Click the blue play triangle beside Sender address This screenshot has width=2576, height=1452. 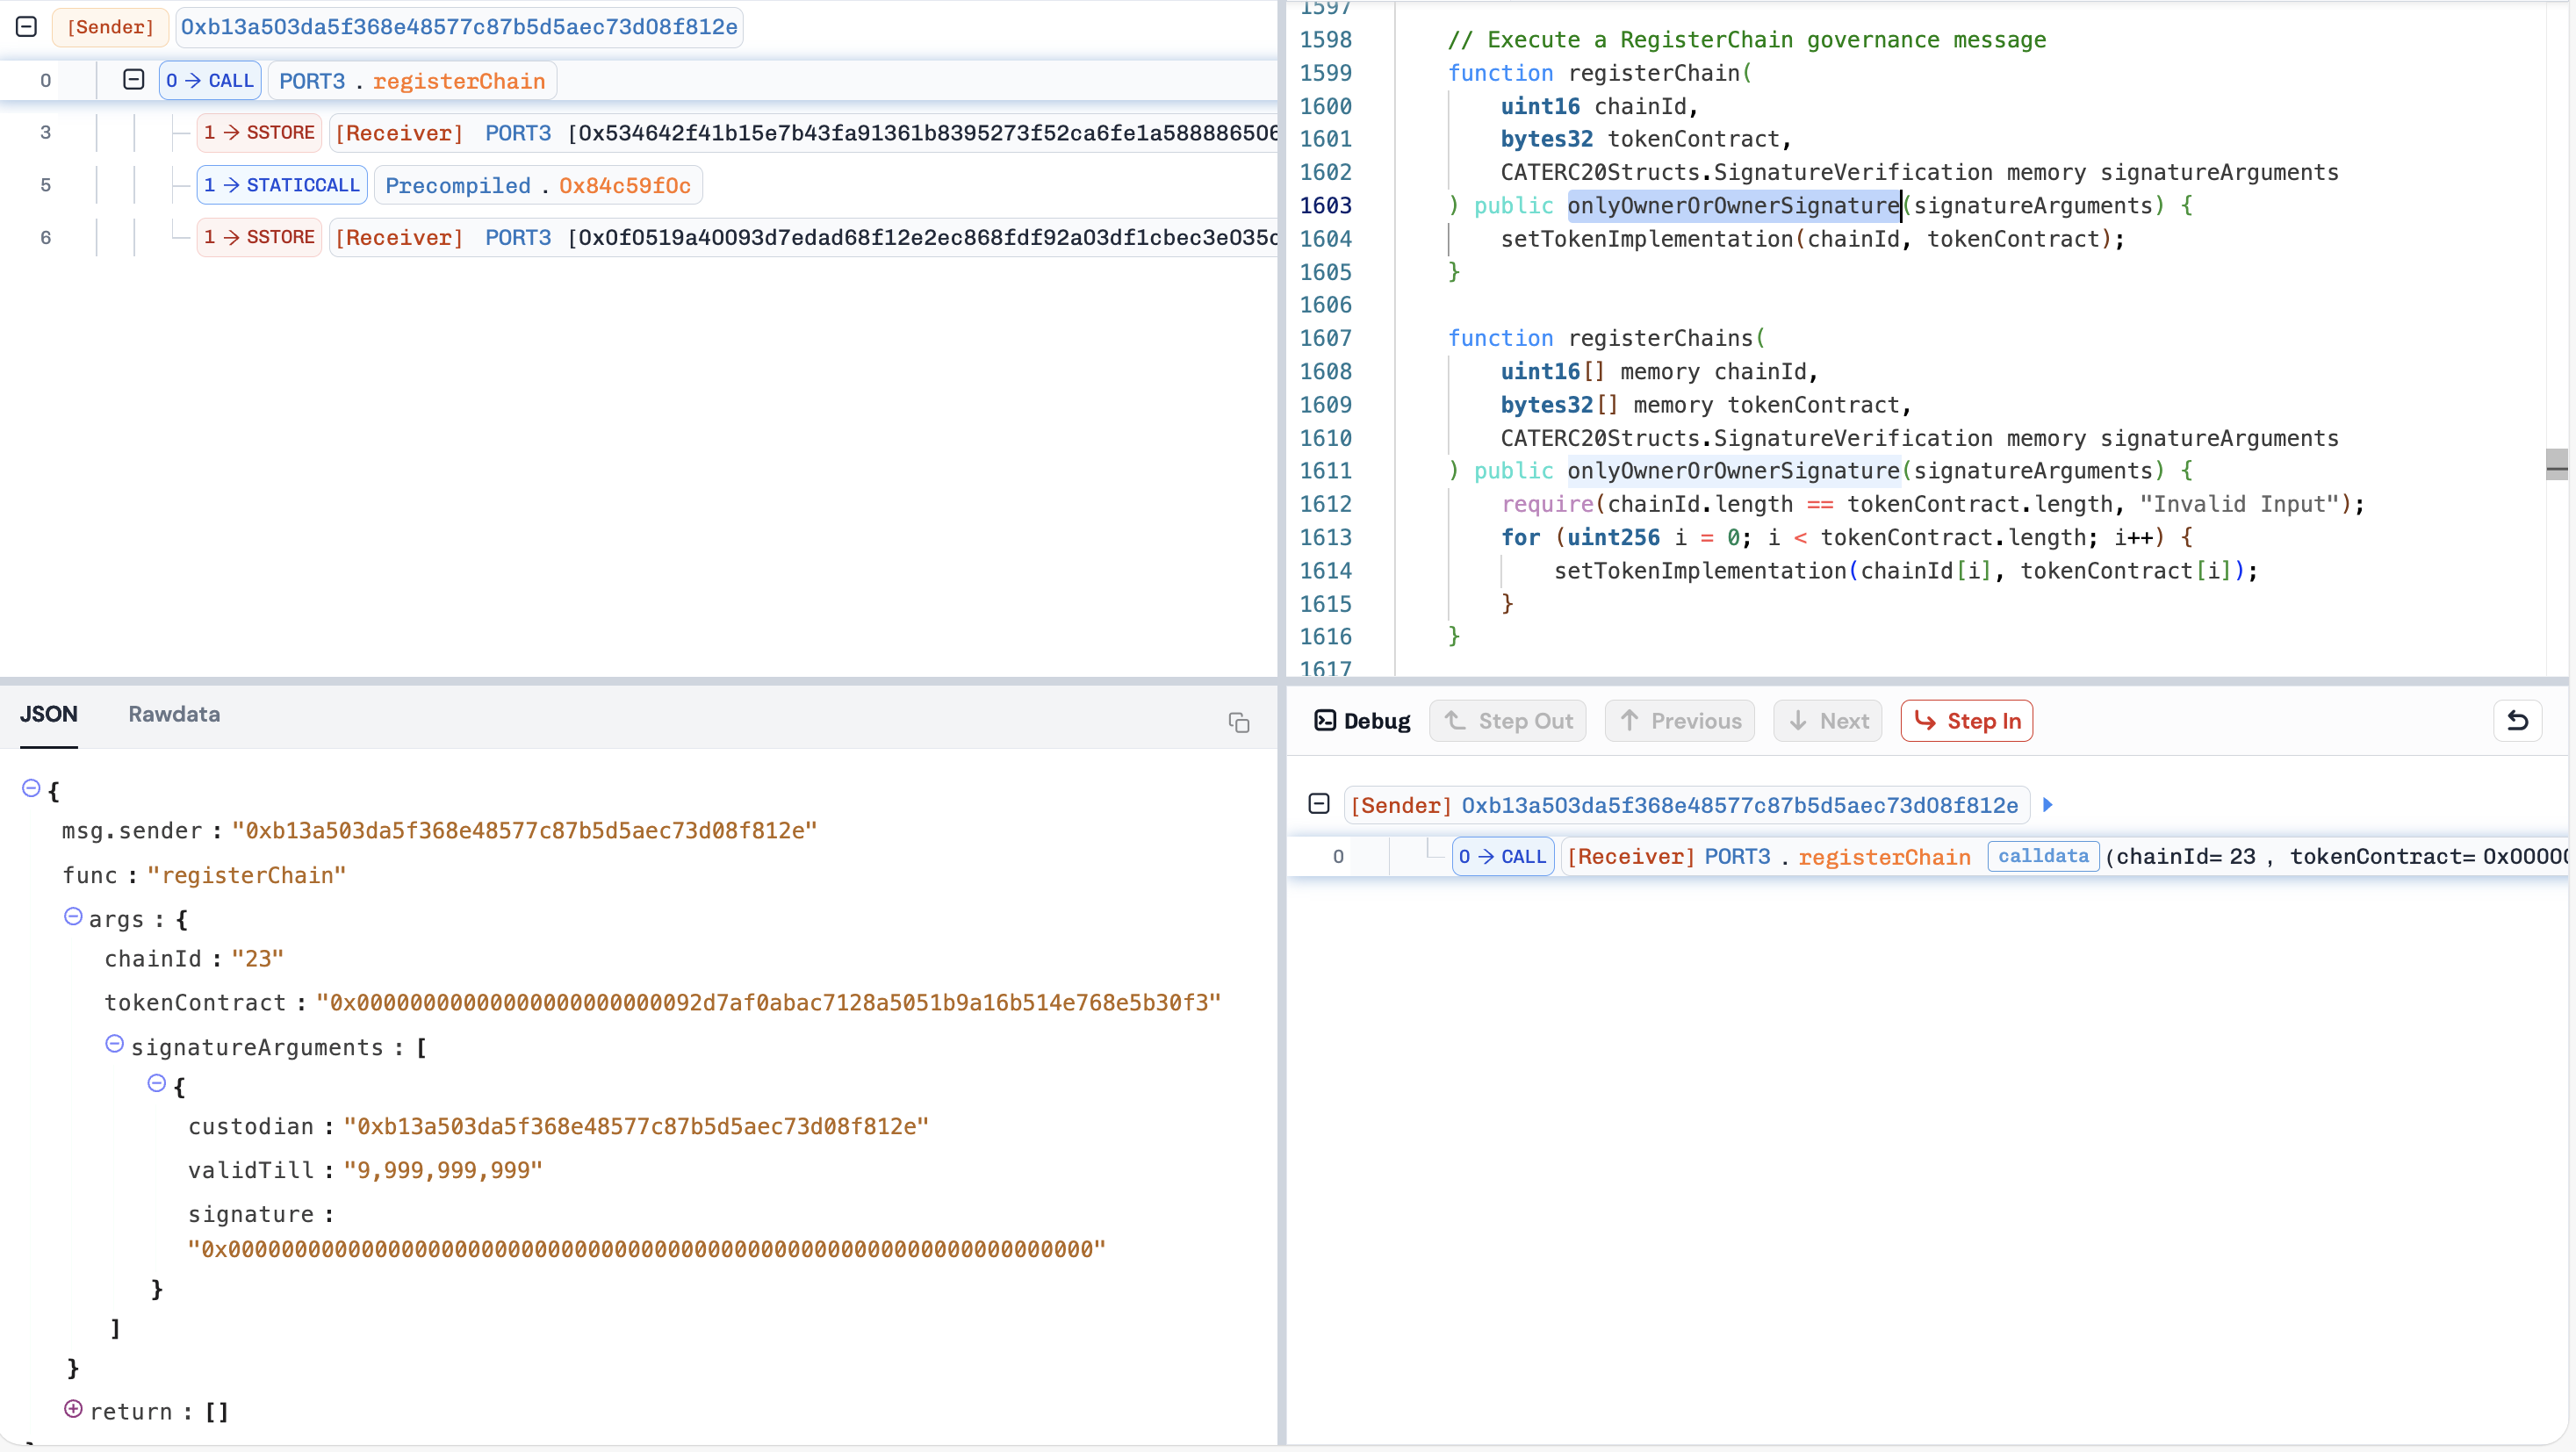click(x=2047, y=805)
